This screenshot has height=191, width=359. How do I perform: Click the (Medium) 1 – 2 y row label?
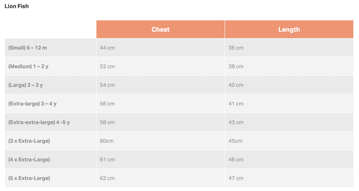28,66
